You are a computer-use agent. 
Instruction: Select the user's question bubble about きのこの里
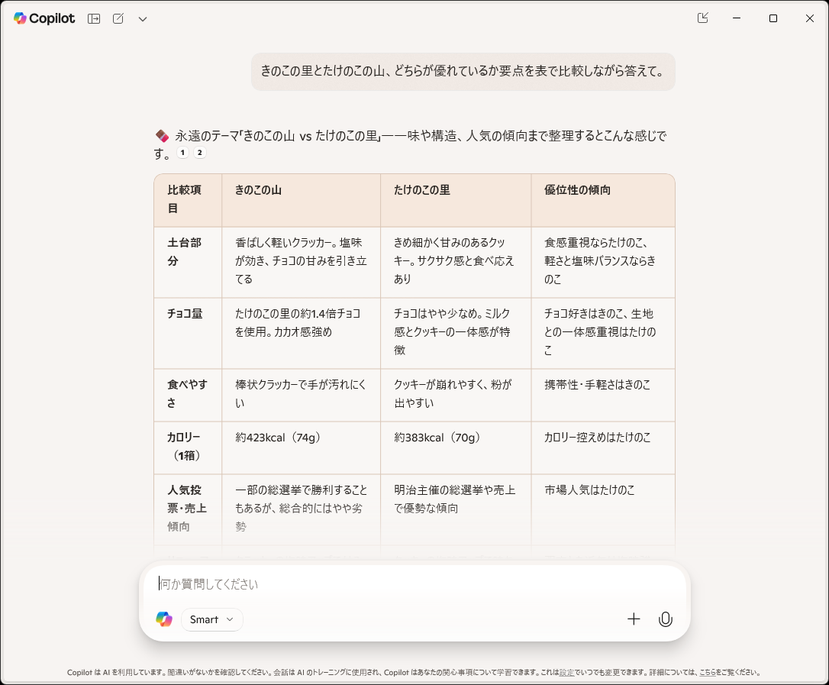(463, 71)
